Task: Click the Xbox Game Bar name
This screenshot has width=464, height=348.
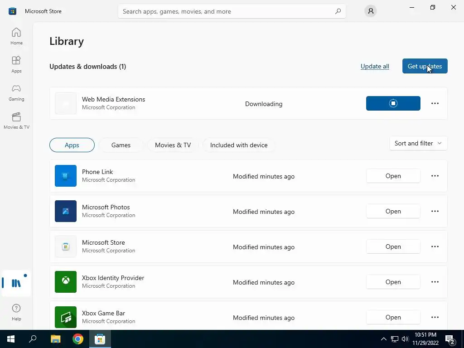Action: (103, 313)
